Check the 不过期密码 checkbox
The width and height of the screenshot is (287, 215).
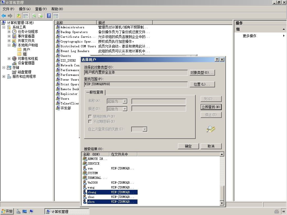pyautogui.click(x=90, y=121)
